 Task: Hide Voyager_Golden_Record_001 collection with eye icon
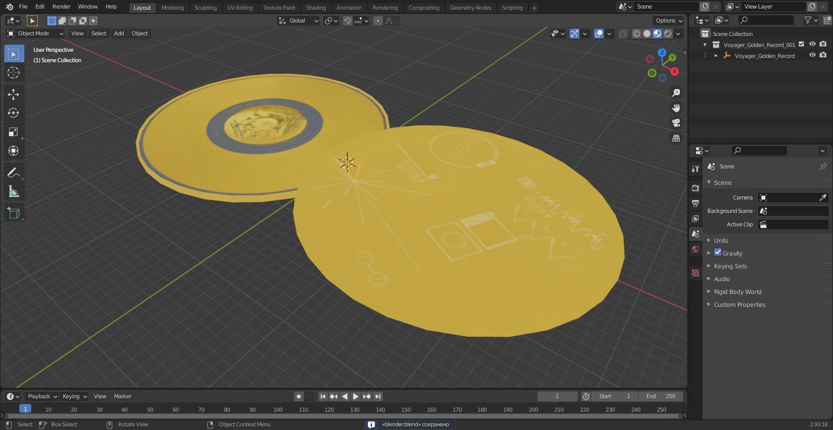(x=812, y=44)
